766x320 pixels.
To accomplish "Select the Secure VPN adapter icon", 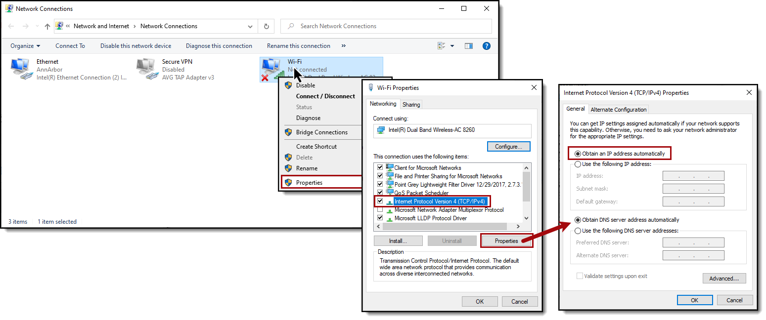I will tap(146, 69).
